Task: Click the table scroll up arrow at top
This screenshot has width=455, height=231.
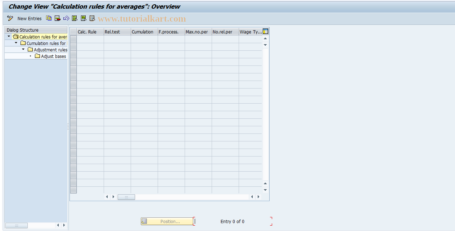Action: [x=265, y=38]
